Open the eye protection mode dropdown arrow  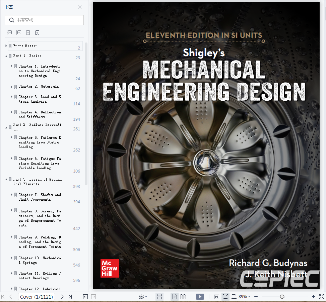coord(146,297)
